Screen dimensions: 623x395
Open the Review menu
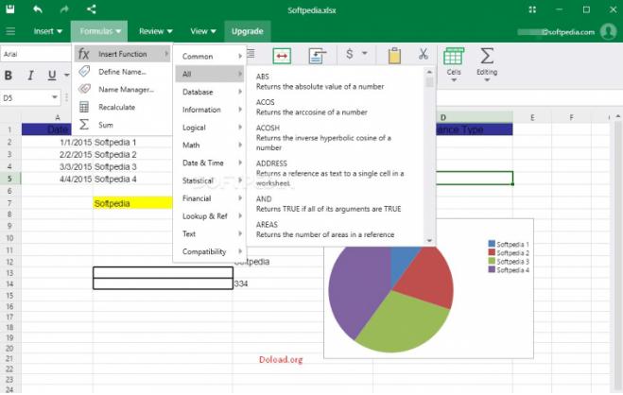point(155,31)
